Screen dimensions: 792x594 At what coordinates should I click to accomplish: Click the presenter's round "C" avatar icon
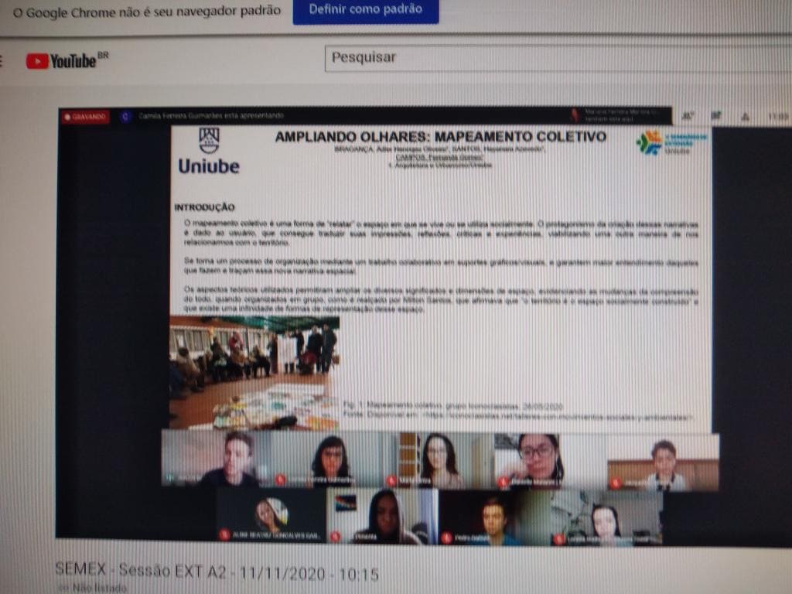point(125,117)
